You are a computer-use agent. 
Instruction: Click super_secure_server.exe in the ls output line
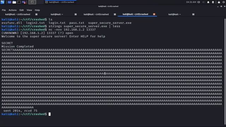point(110,23)
